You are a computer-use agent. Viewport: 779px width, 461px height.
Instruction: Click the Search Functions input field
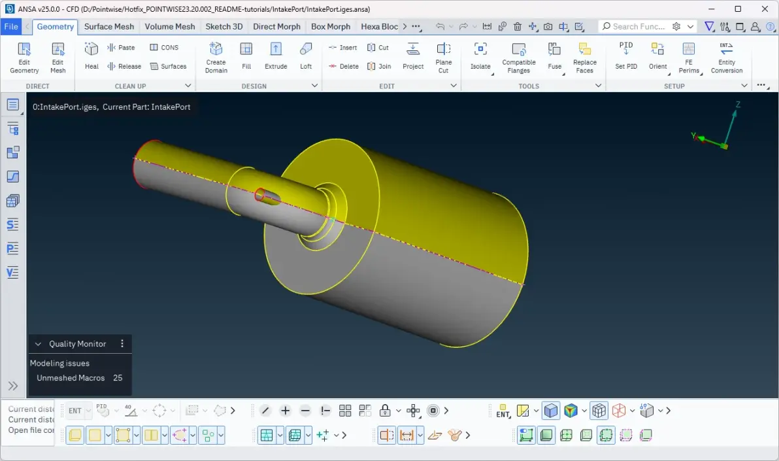pyautogui.click(x=638, y=26)
